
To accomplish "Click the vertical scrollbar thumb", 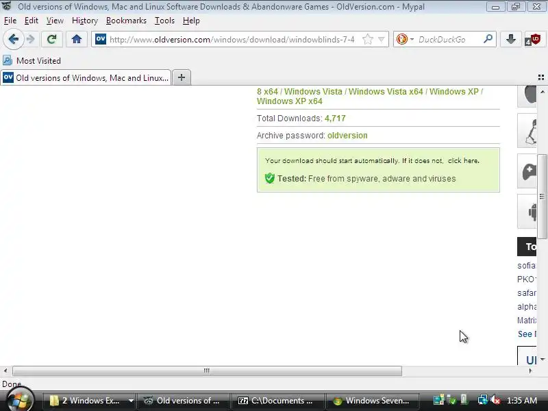I will 543,197.
